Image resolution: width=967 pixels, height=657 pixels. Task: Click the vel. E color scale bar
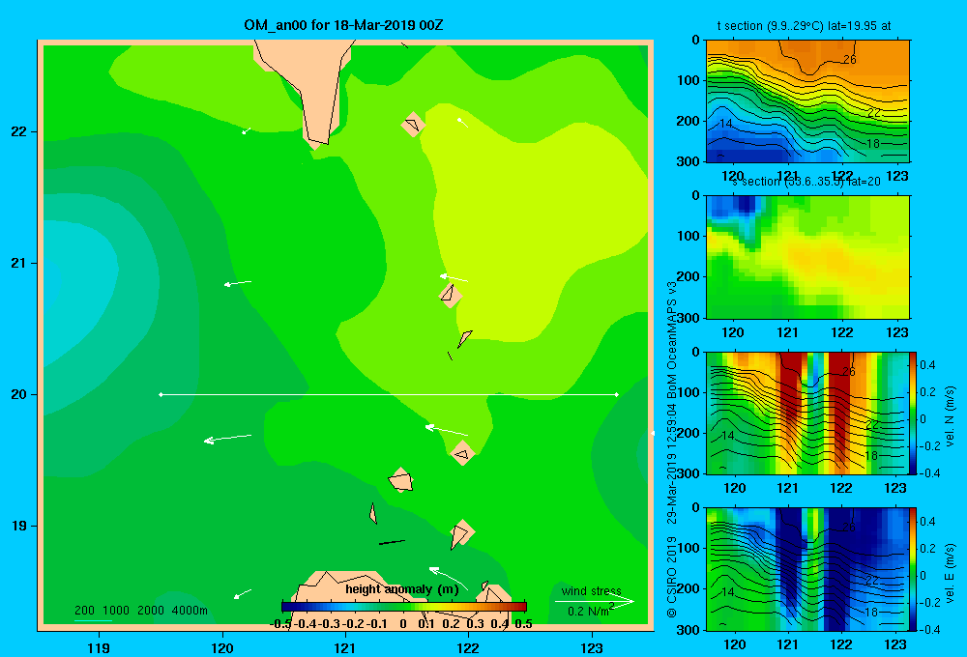point(913,569)
